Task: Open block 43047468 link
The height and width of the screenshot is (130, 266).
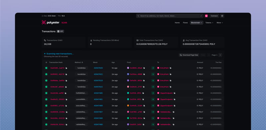Action: pyautogui.click(x=98, y=105)
